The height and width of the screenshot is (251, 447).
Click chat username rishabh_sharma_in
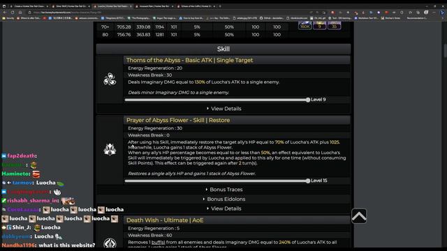(32, 201)
